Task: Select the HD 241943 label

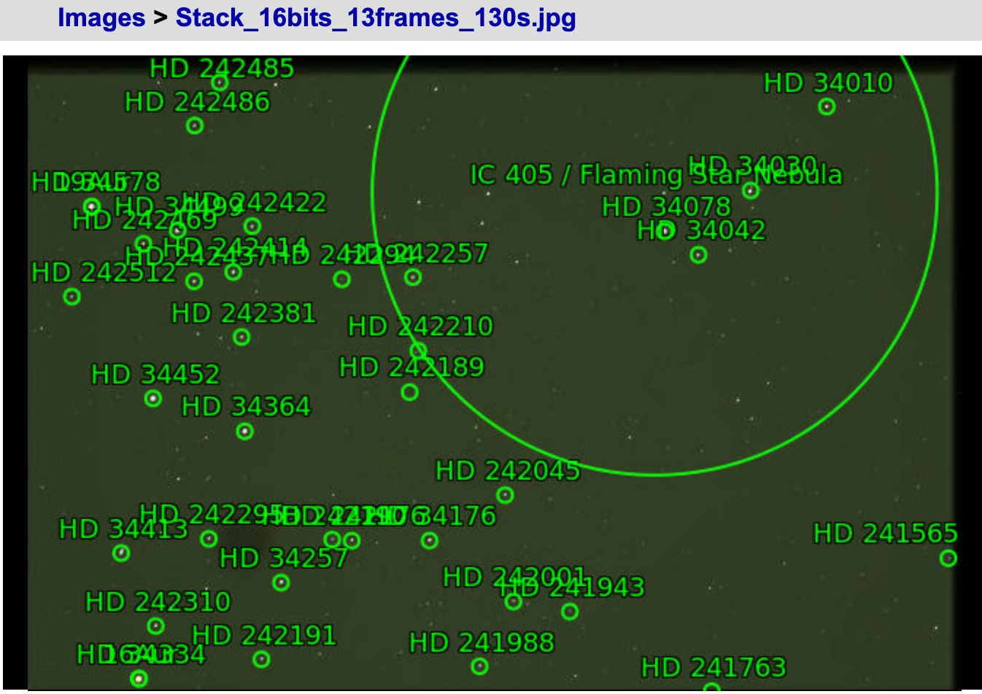Action: pyautogui.click(x=572, y=588)
